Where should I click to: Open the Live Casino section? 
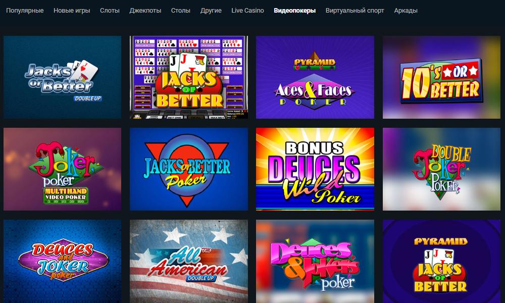click(x=247, y=11)
